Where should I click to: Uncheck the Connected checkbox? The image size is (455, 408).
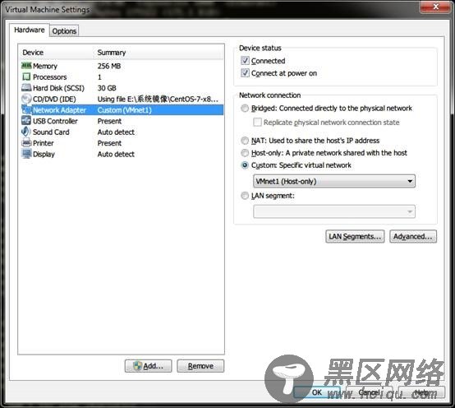coord(245,60)
